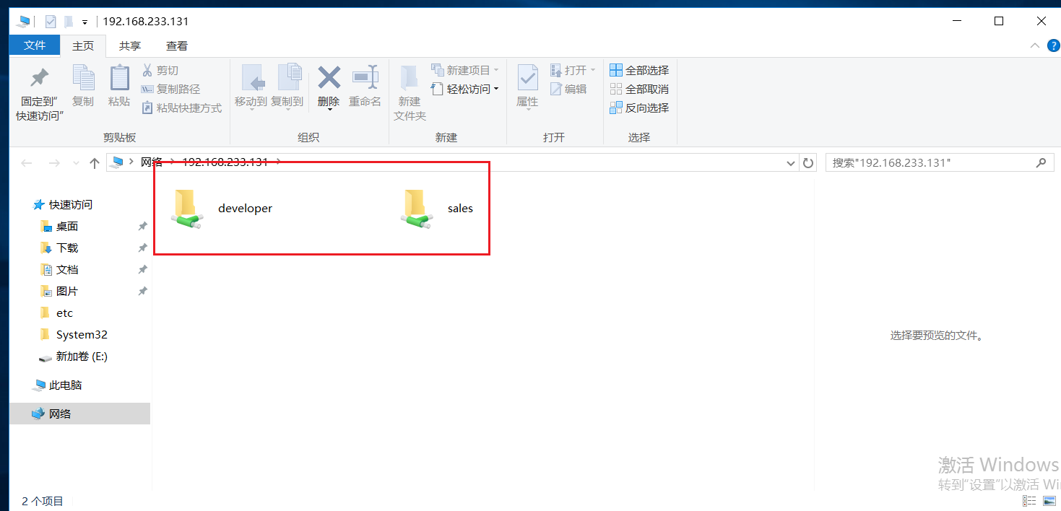The image size is (1061, 511).
Task: Open Quick Access Toolbar customize dropdown
Action: 85,22
